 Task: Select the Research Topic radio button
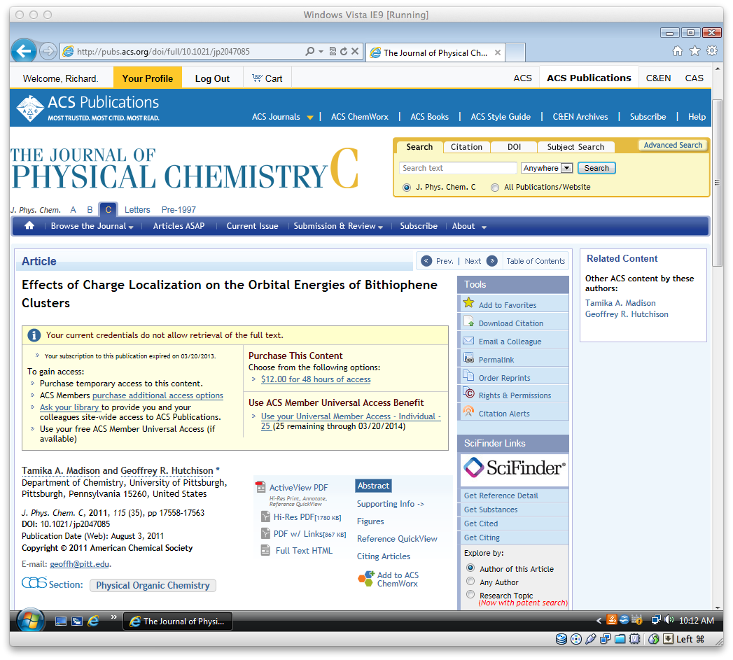tap(470, 595)
